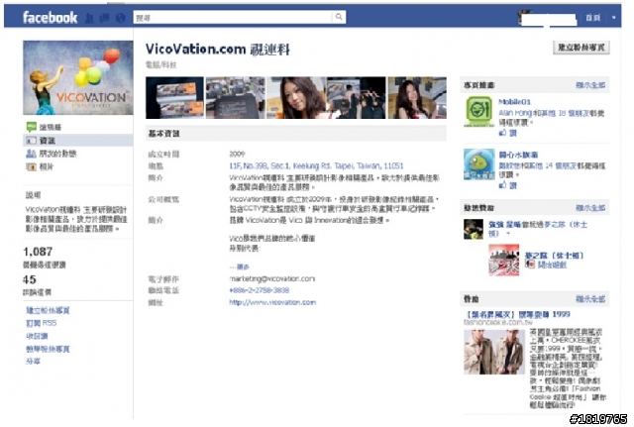Click the Photos tab icon
This screenshot has height=427, width=634.
(31, 166)
